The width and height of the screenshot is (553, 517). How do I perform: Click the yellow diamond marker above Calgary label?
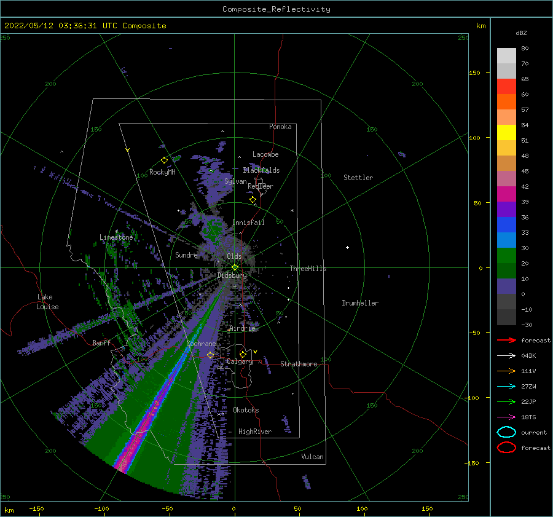point(243,354)
